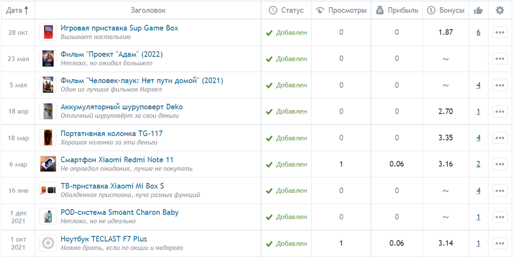The height and width of the screenshot is (258, 516).
Task: Click the Заголовок column header
Action: [x=148, y=10]
